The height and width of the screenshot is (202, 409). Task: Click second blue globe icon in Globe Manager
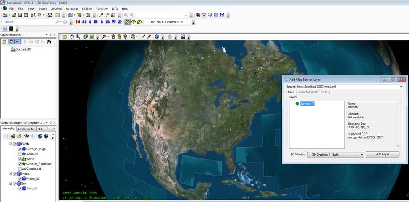click(46, 136)
